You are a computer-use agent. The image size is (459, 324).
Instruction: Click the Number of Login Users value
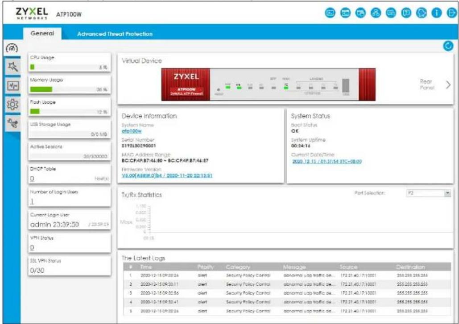coord(32,201)
